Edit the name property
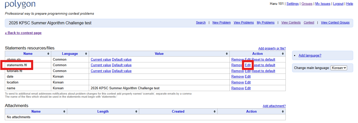Viewport: 358px width, 123px height. 248,88
